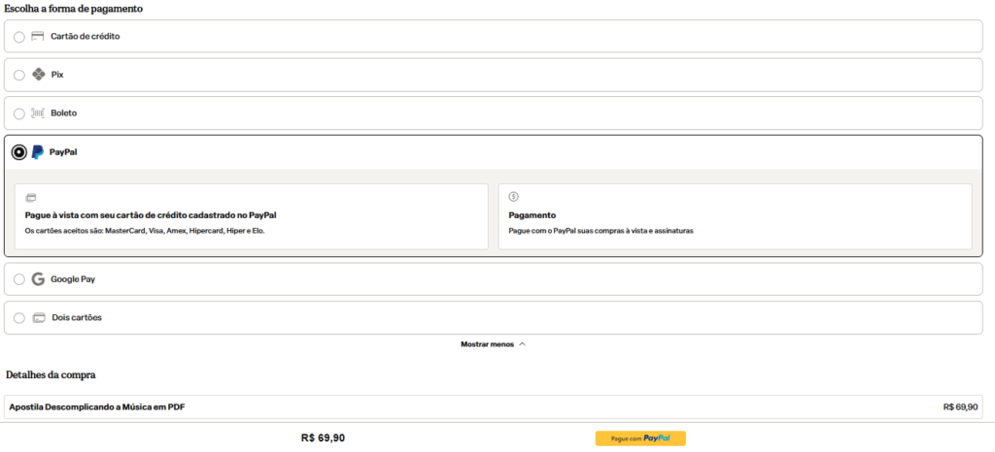The height and width of the screenshot is (452, 995).
Task: Choose the Boleto radio option
Action: pos(19,113)
